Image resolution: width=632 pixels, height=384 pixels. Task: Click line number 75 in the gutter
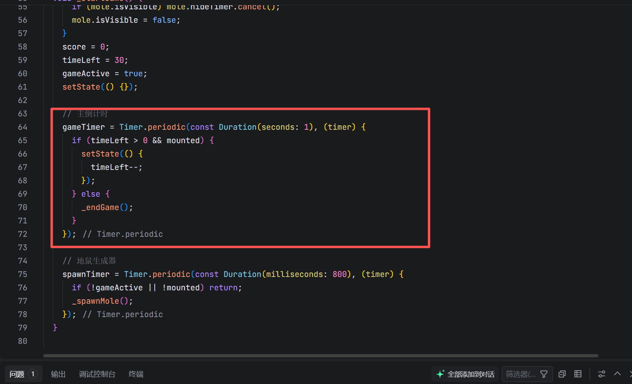[x=23, y=274]
